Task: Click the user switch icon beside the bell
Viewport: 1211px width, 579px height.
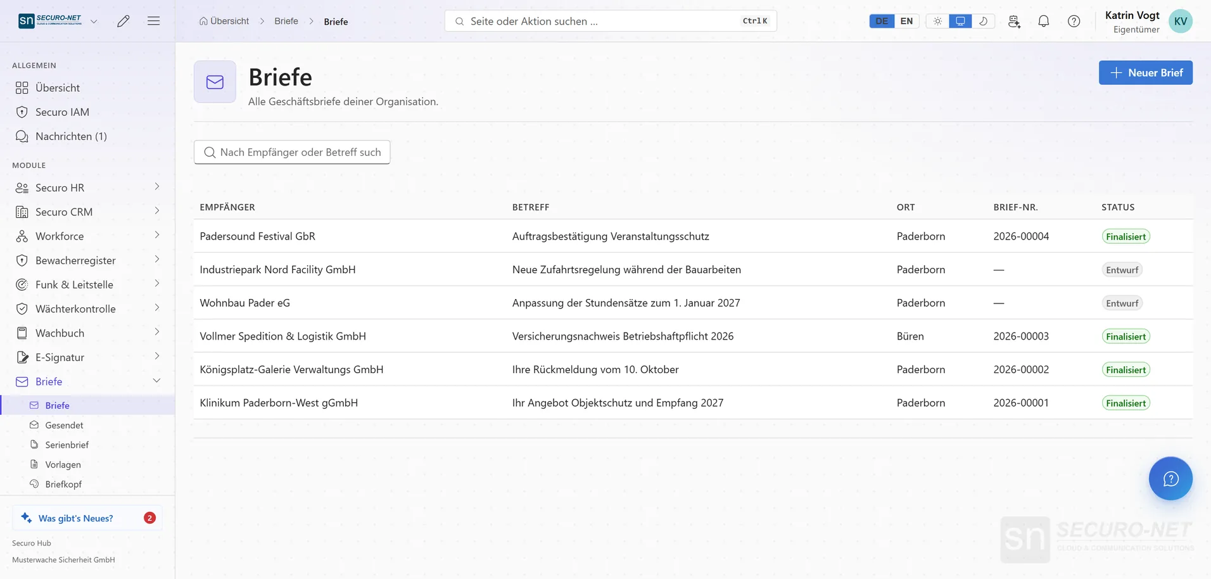Action: (x=1014, y=21)
